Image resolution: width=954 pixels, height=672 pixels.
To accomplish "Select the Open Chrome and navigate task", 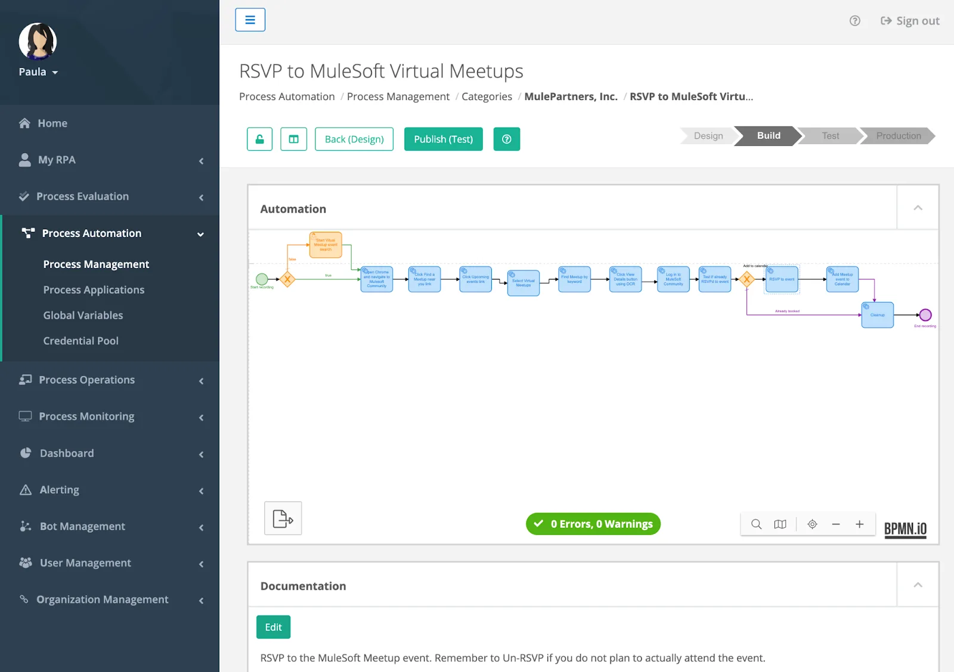I will (x=377, y=279).
